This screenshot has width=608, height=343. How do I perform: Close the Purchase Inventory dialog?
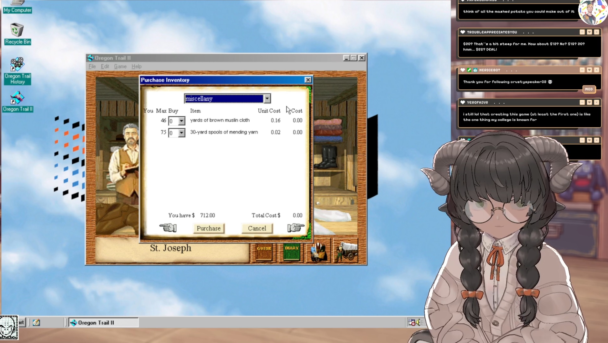pos(308,80)
